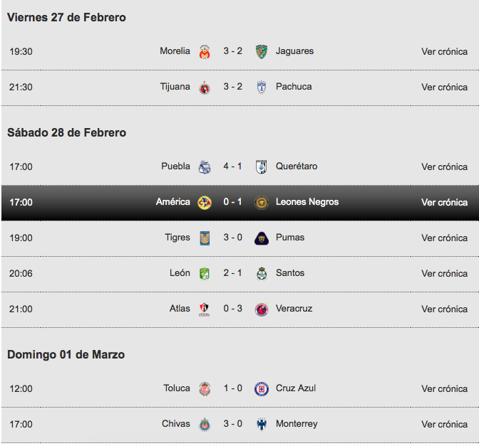479x446 pixels.
Task: Open Ver crónica for América vs Leones Negros
Action: pyautogui.click(x=444, y=203)
